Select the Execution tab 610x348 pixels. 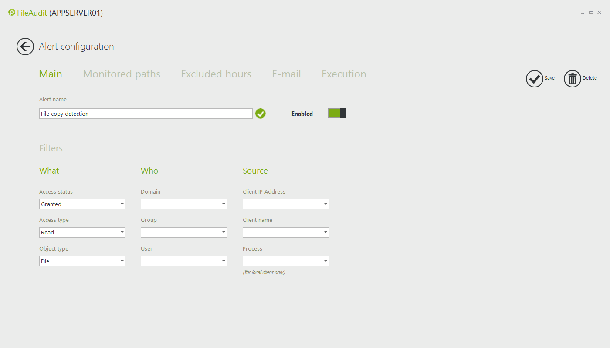point(344,74)
